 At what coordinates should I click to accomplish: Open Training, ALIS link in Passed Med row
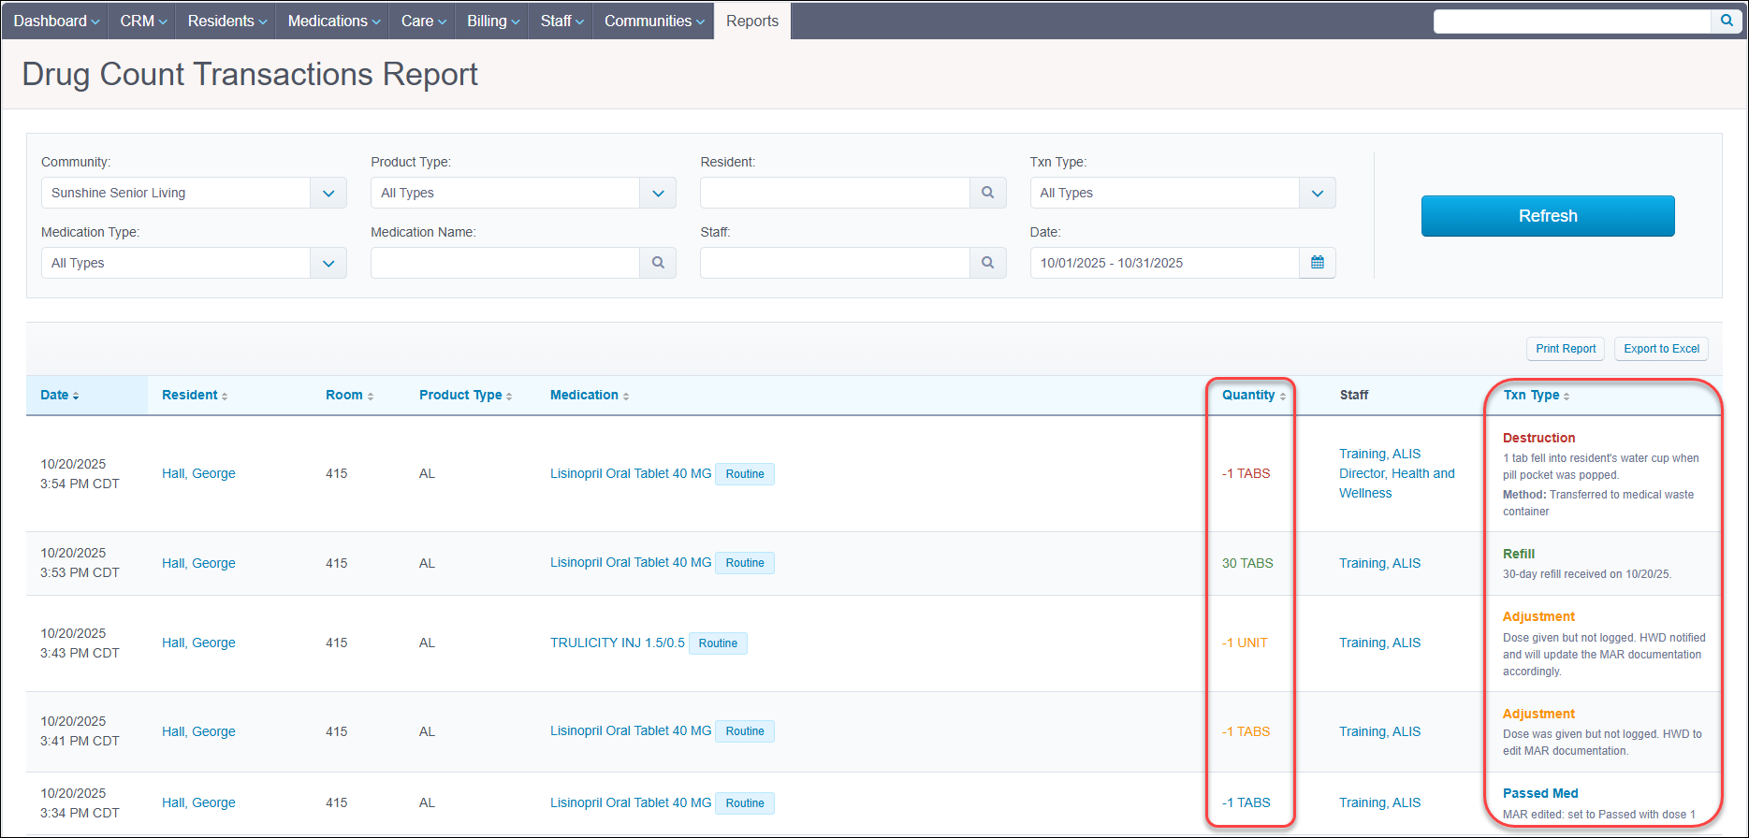click(x=1379, y=802)
